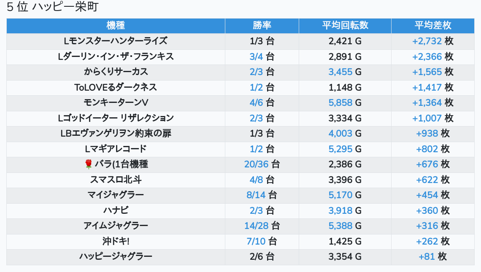Click the 3/4 win rate for Lダーリン・イン・ザ・フランキス
This screenshot has height=272, width=481.
pos(256,57)
